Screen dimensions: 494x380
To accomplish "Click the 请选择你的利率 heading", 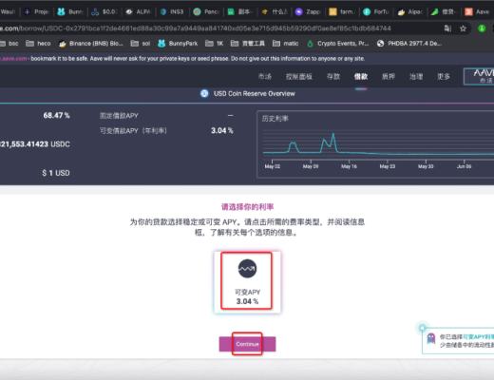I will click(x=247, y=207).
